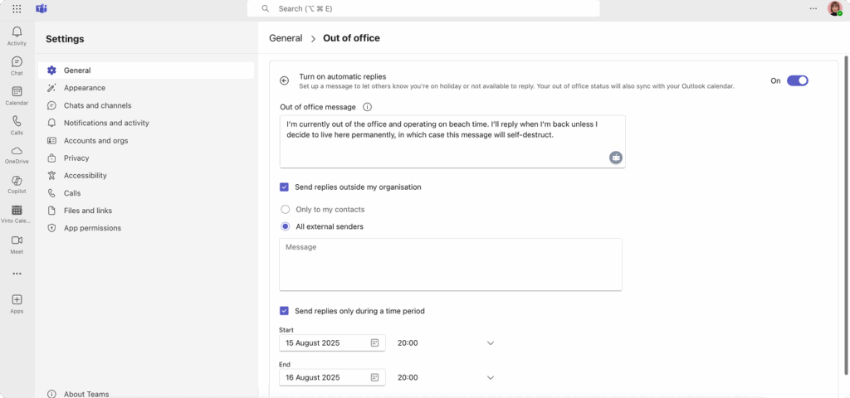Click the General breadcrumb link

click(x=286, y=38)
